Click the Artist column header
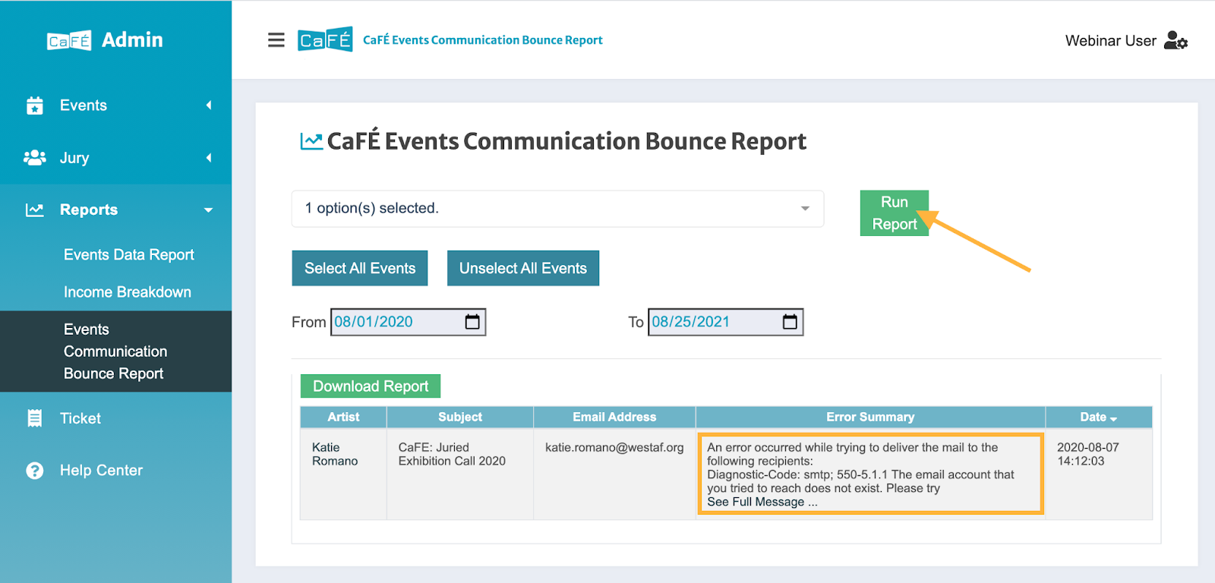 point(343,418)
